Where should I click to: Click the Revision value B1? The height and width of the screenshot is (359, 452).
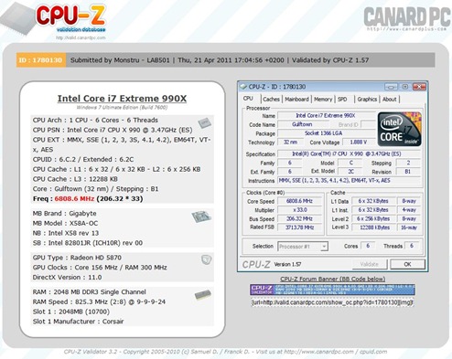click(408, 172)
